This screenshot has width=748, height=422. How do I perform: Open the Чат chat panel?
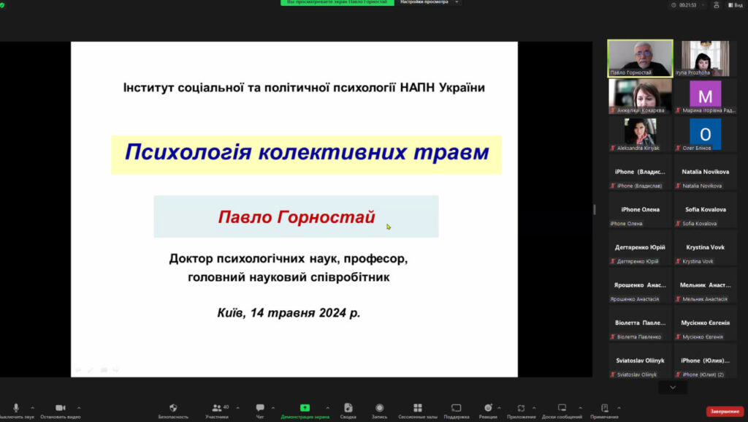(x=260, y=408)
